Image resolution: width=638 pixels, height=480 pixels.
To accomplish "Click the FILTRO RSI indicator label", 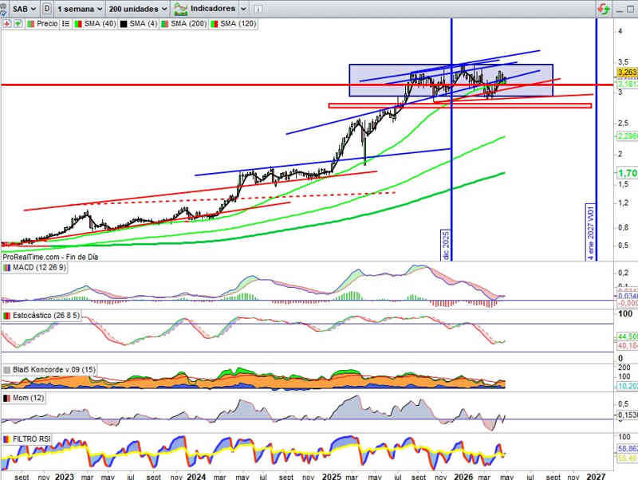I will click(x=33, y=439).
